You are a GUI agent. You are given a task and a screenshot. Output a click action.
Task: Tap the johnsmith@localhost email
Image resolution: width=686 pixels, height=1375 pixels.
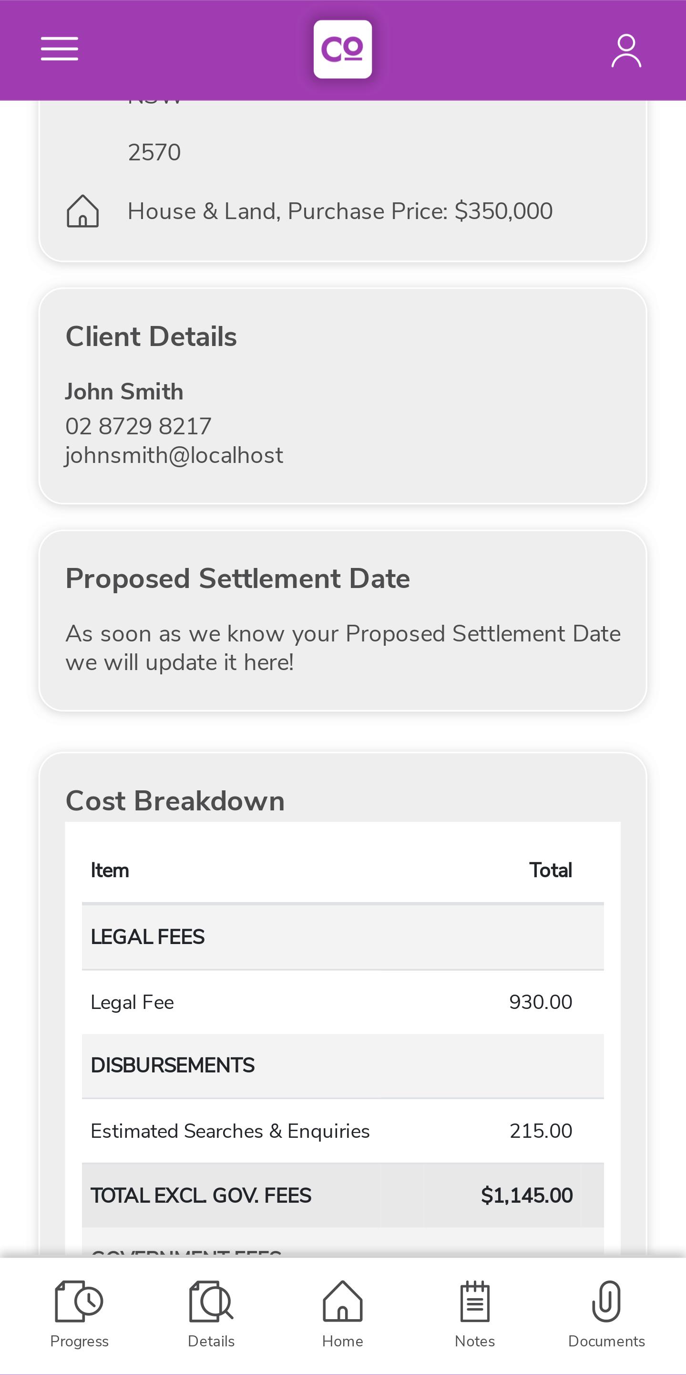point(174,455)
